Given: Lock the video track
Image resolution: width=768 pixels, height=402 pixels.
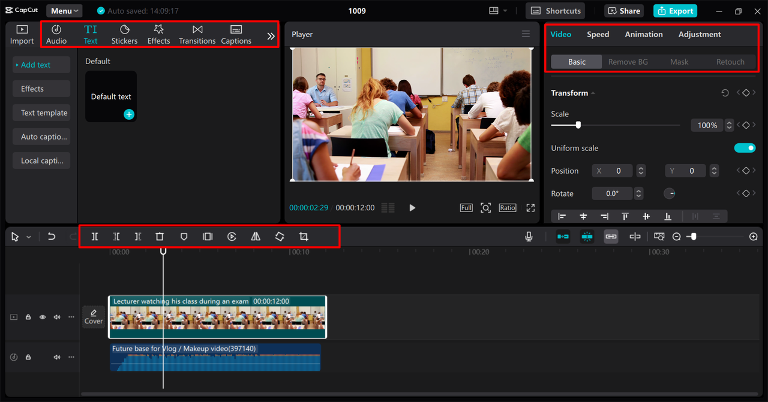Looking at the screenshot, I should 28,317.
